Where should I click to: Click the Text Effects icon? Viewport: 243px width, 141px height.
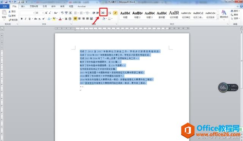(49, 19)
